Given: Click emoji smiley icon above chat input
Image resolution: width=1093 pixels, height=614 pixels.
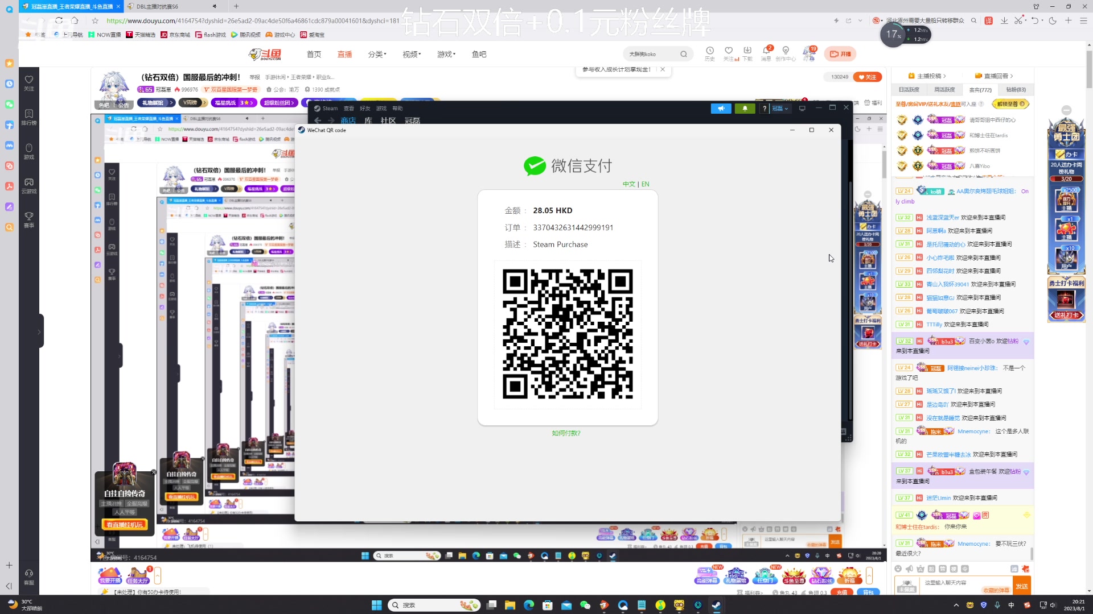Looking at the screenshot, I should 898,569.
